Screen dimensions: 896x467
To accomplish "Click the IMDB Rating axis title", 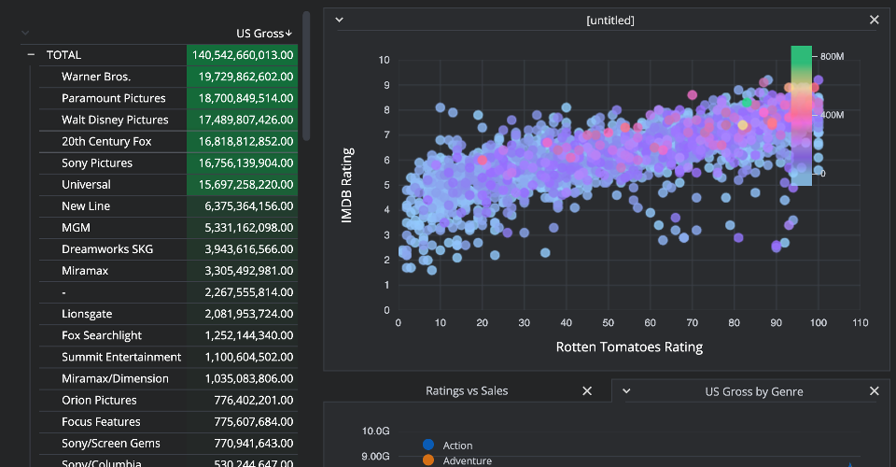I will (x=346, y=185).
